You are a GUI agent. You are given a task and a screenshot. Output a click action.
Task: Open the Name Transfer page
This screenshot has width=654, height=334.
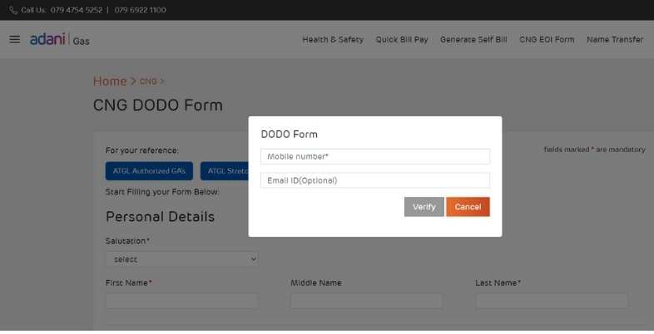(615, 40)
